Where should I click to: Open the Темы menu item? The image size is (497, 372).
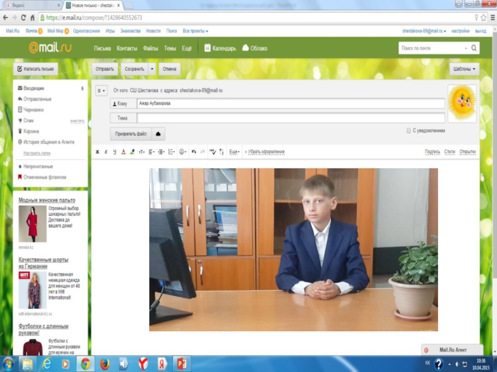(170, 48)
